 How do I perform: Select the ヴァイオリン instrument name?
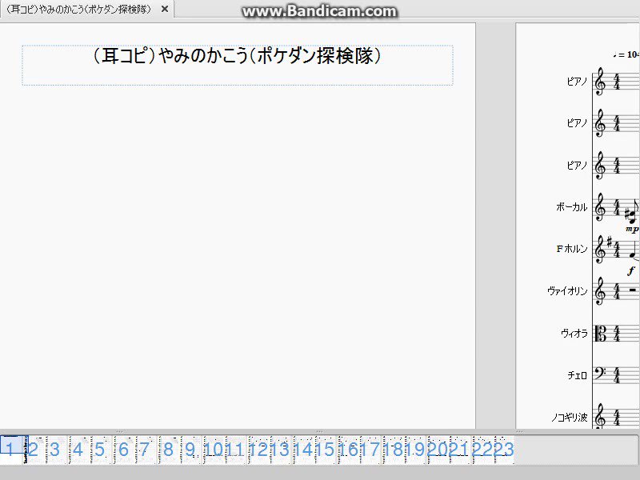click(x=567, y=291)
